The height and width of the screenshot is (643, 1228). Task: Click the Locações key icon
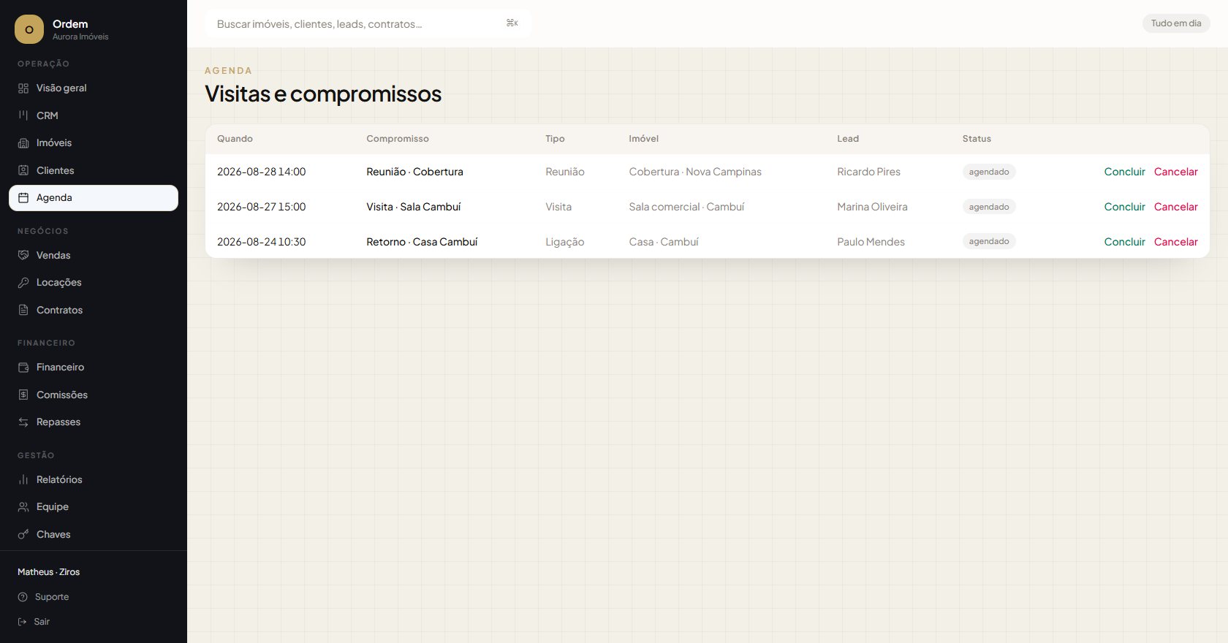point(23,283)
